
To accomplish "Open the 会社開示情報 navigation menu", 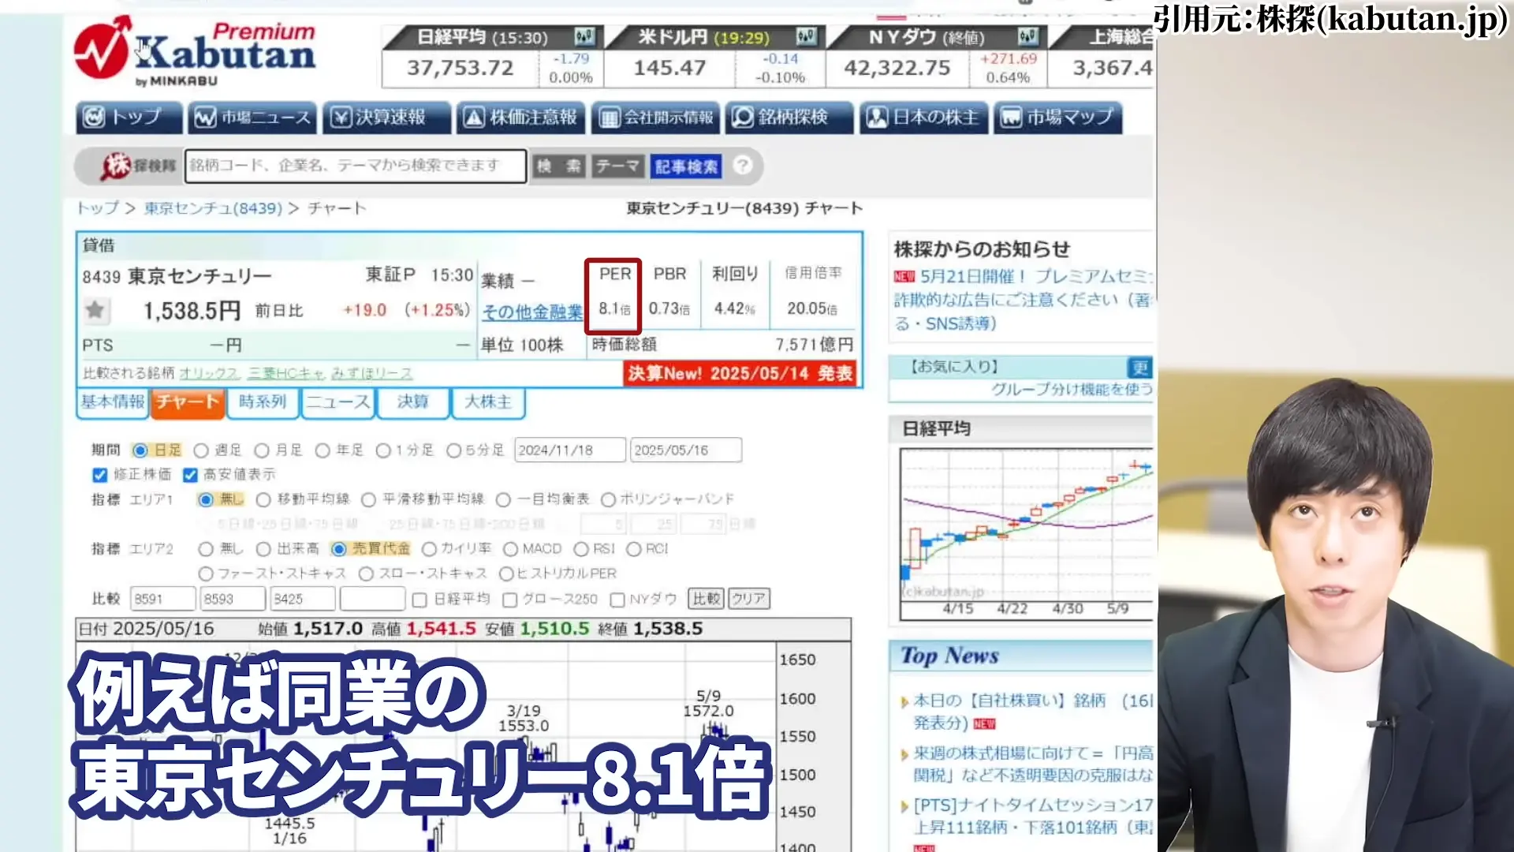I will (655, 118).
